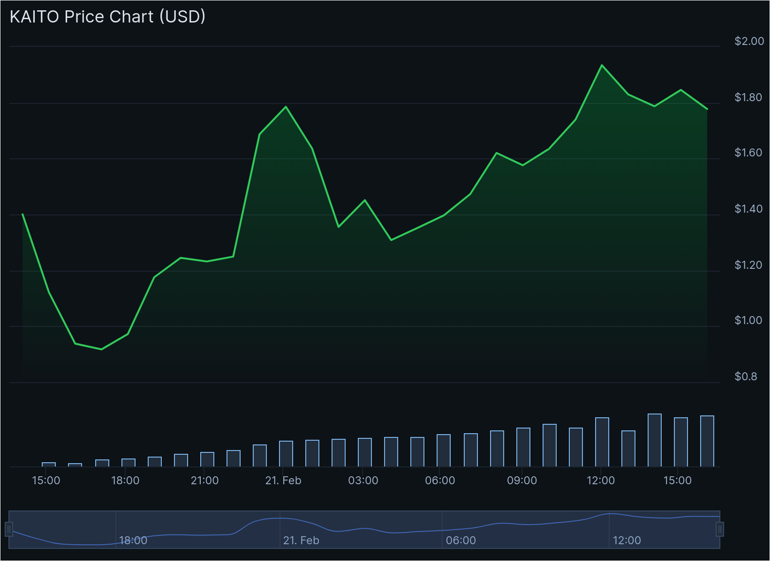
Task: Select the $1.00 y-axis label
Action: 748,320
